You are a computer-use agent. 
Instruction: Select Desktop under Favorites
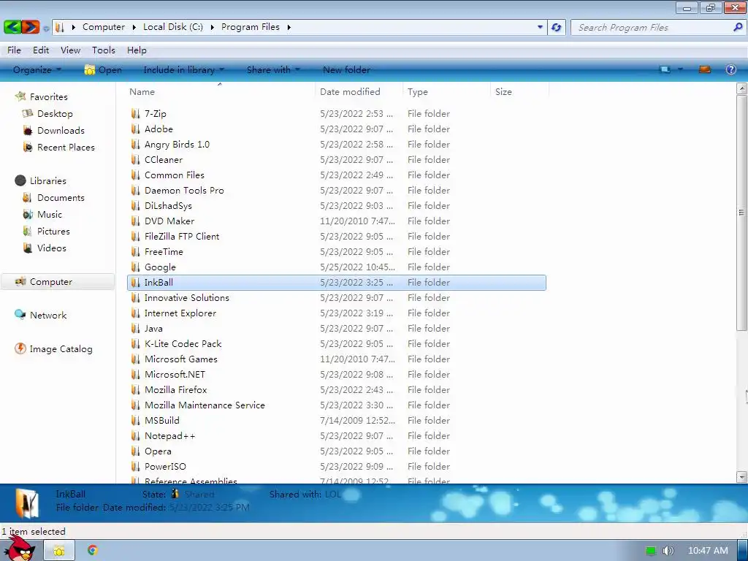tap(55, 113)
